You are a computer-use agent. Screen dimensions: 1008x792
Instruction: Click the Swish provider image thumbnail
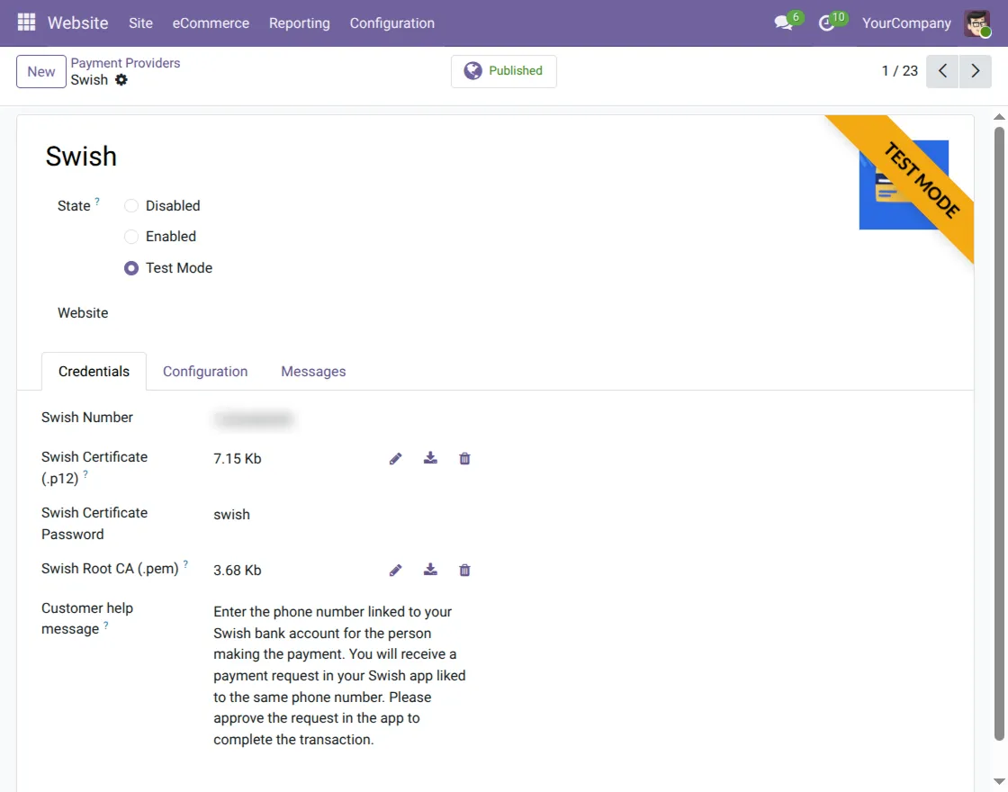[904, 184]
